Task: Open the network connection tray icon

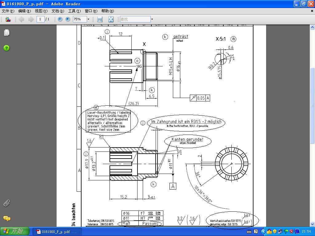Action: click(x=280, y=232)
